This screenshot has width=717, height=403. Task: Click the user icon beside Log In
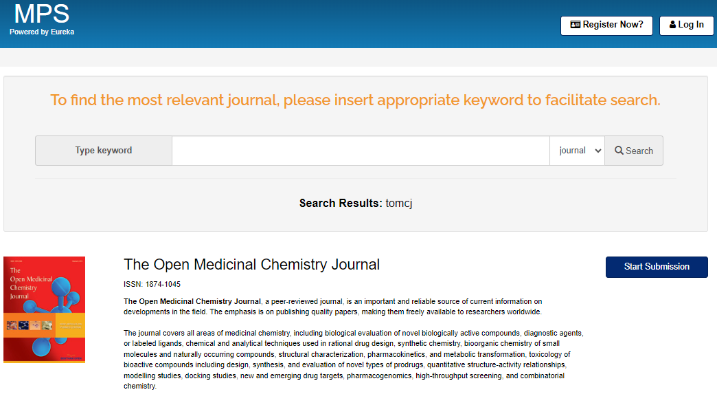click(x=672, y=25)
